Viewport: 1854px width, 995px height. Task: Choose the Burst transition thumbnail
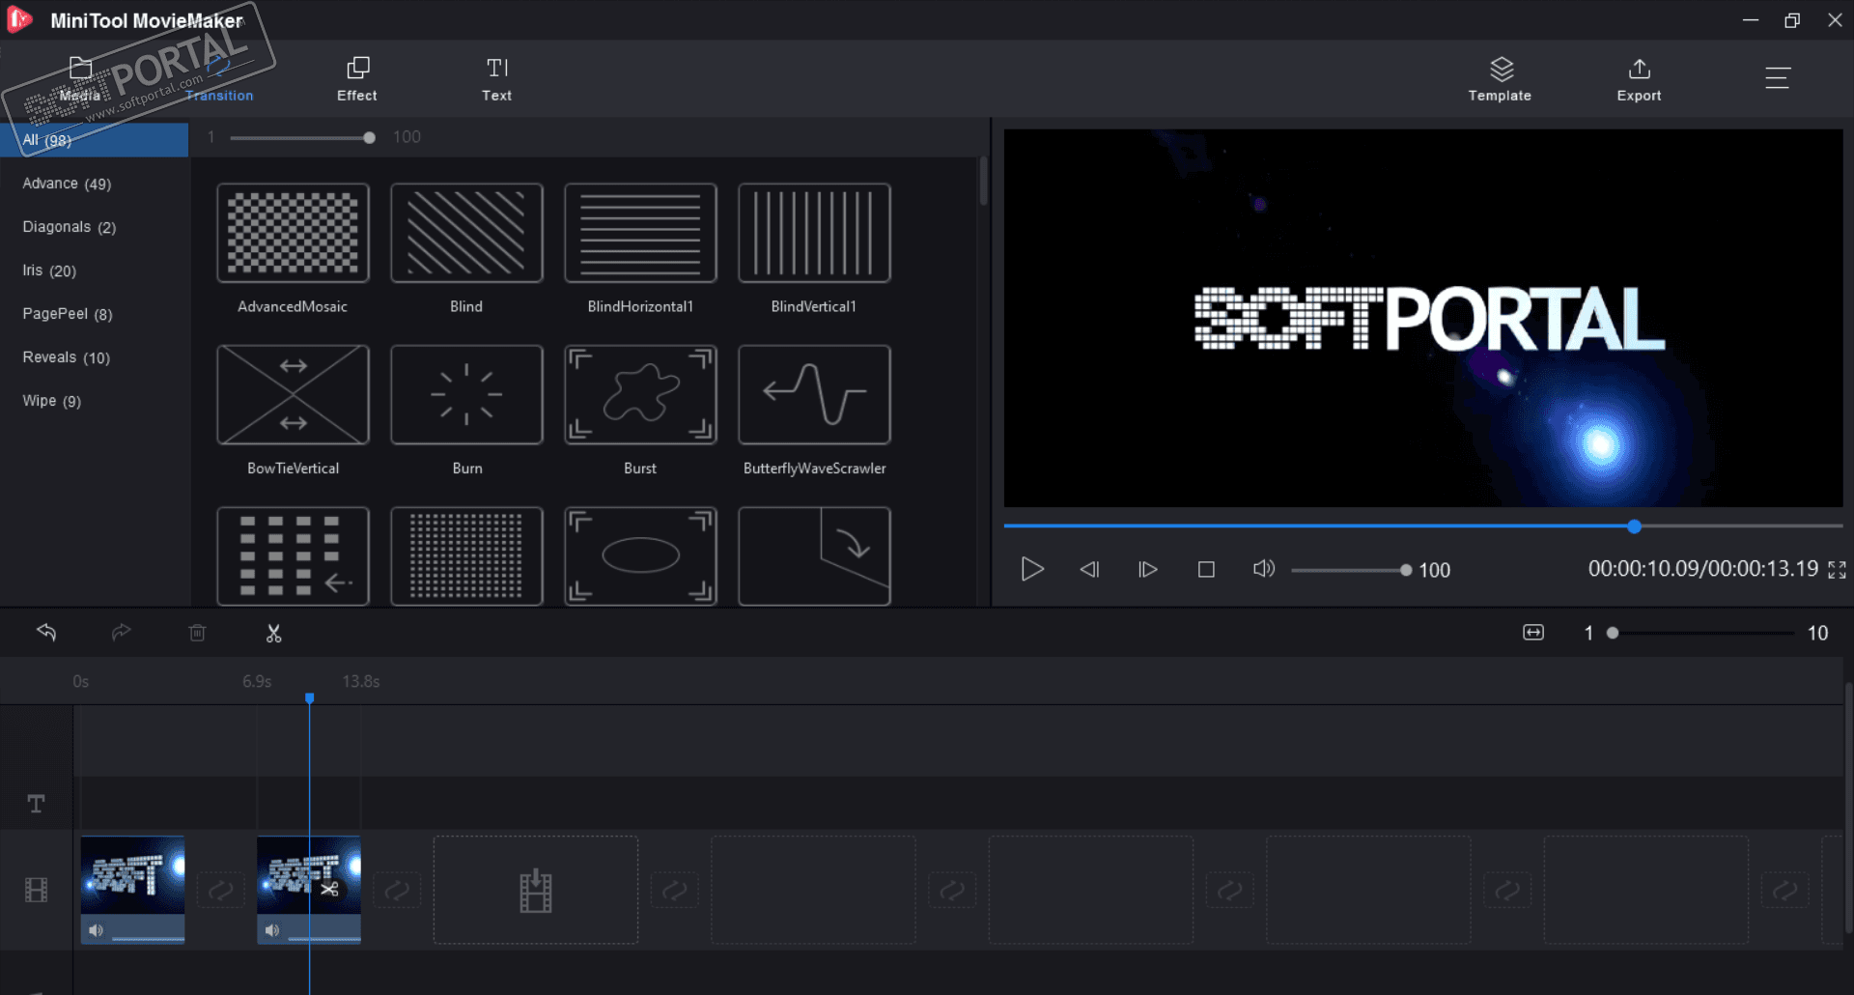point(640,394)
